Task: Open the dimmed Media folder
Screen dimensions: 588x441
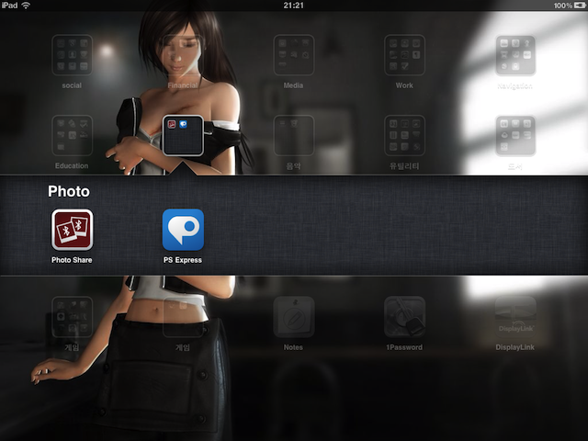Action: click(x=294, y=55)
